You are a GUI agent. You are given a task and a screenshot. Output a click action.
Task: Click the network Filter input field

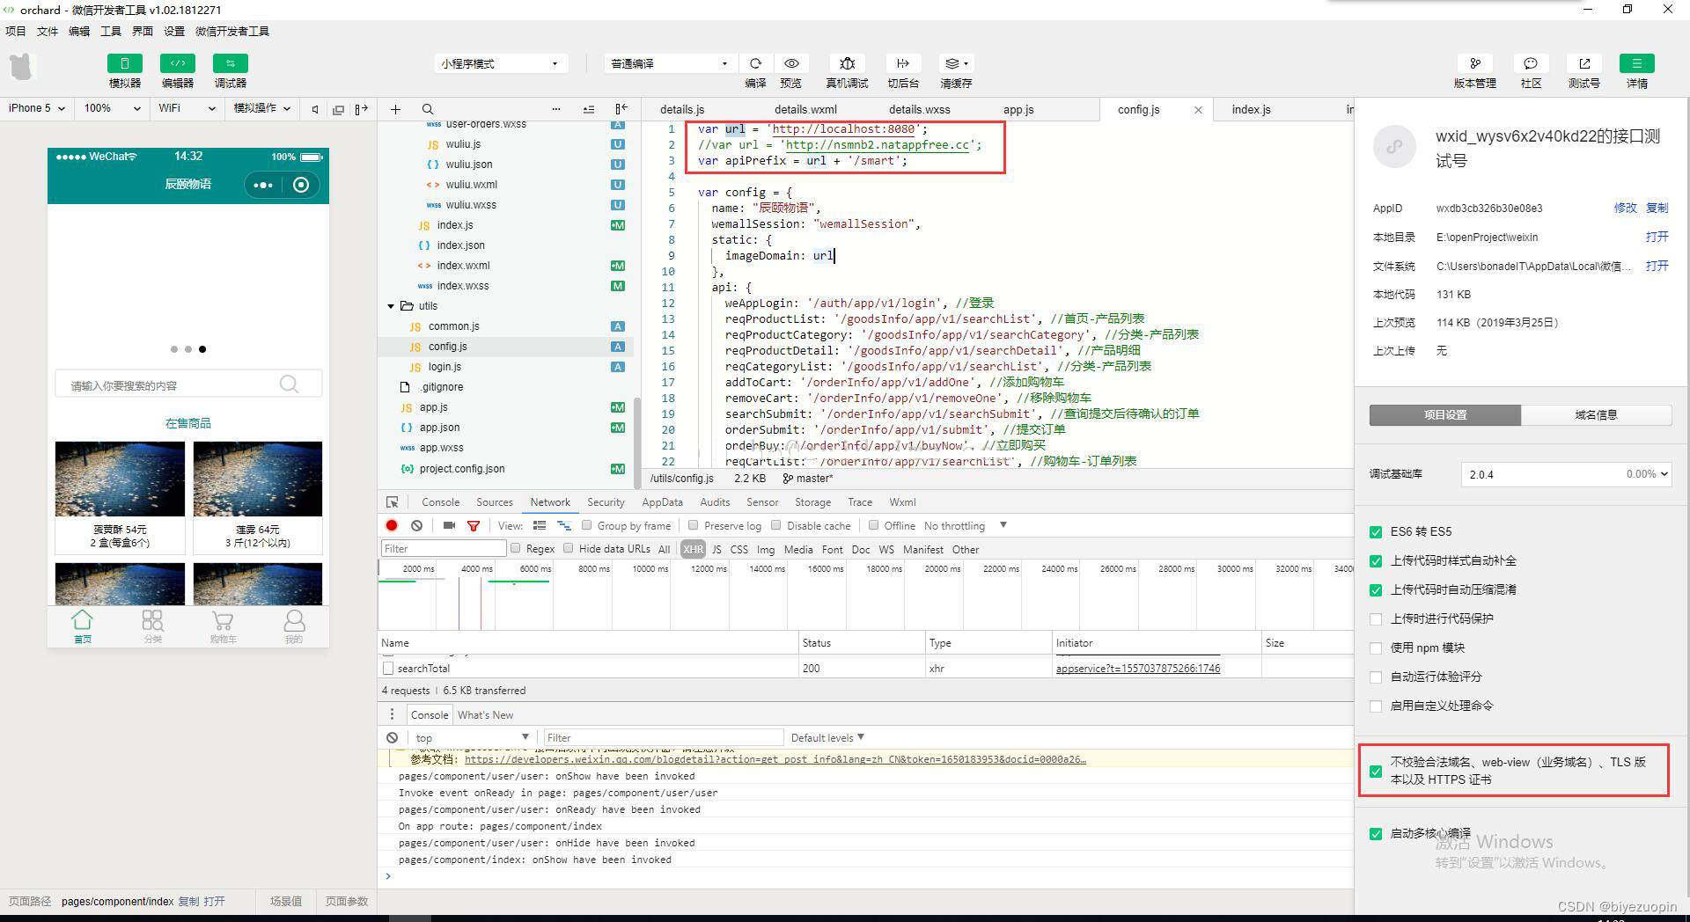445,548
